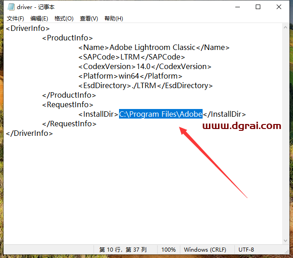Click the scrollbar down arrow
Screen dimensions: 293x258
tap(285, 240)
